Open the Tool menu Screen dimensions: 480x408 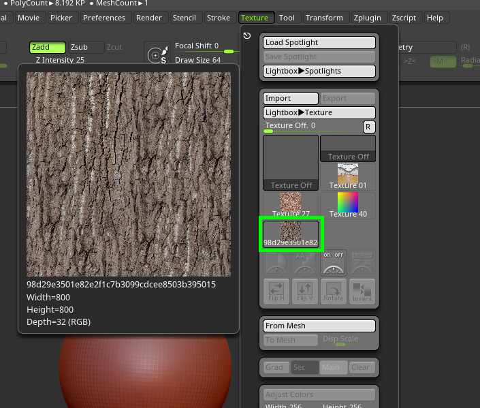287,18
